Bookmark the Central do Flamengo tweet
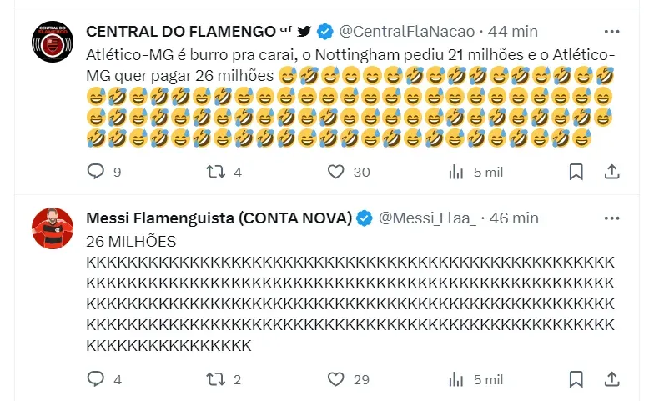 click(x=576, y=172)
